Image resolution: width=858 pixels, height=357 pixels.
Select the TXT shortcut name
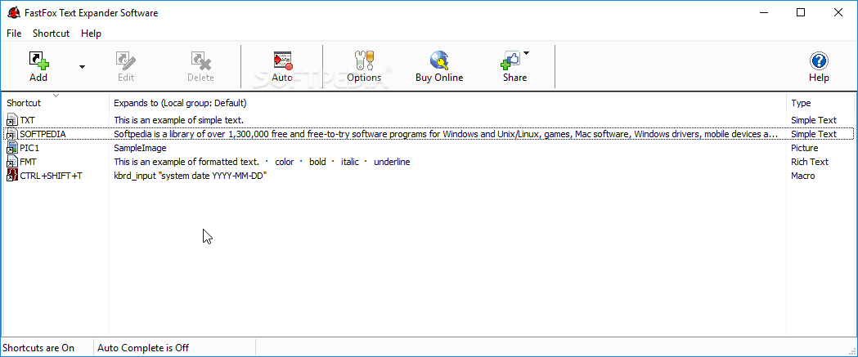click(x=27, y=120)
